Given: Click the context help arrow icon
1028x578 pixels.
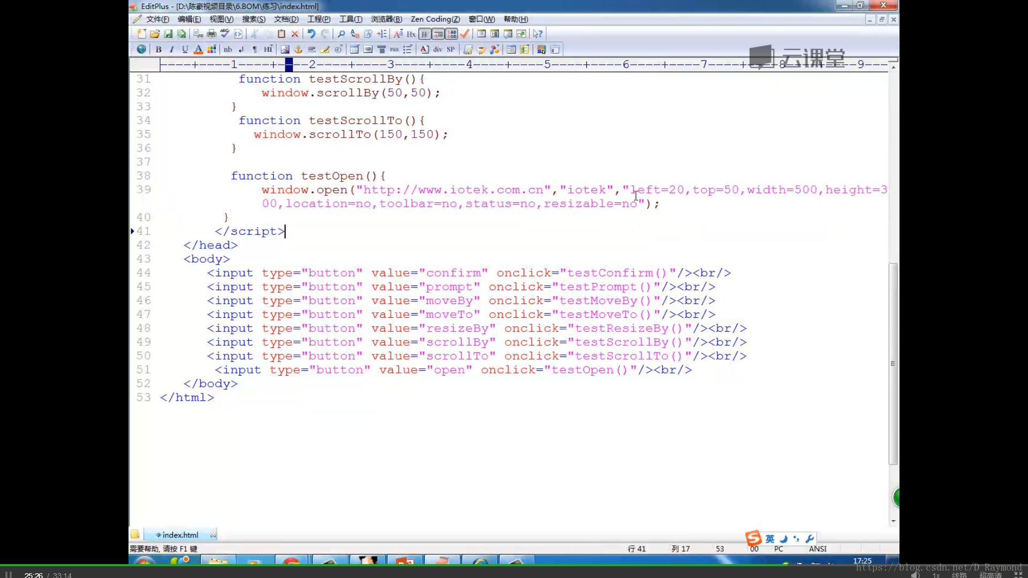Looking at the screenshot, I should 538,34.
